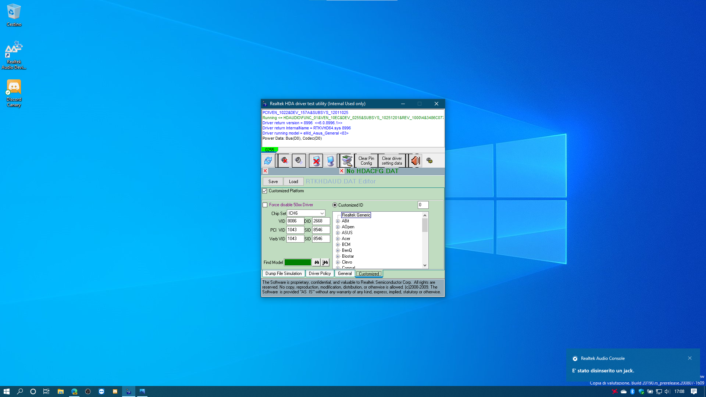Viewport: 706px width, 397px height.
Task: Select Realtek Generic tree item
Action: click(356, 215)
